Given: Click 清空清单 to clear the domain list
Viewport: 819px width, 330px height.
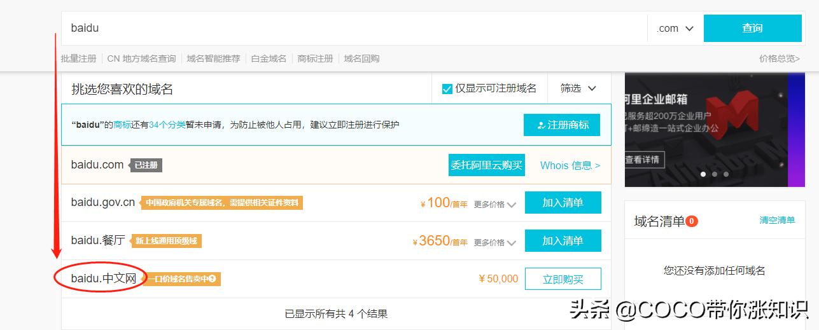Looking at the screenshot, I should coord(777,220).
